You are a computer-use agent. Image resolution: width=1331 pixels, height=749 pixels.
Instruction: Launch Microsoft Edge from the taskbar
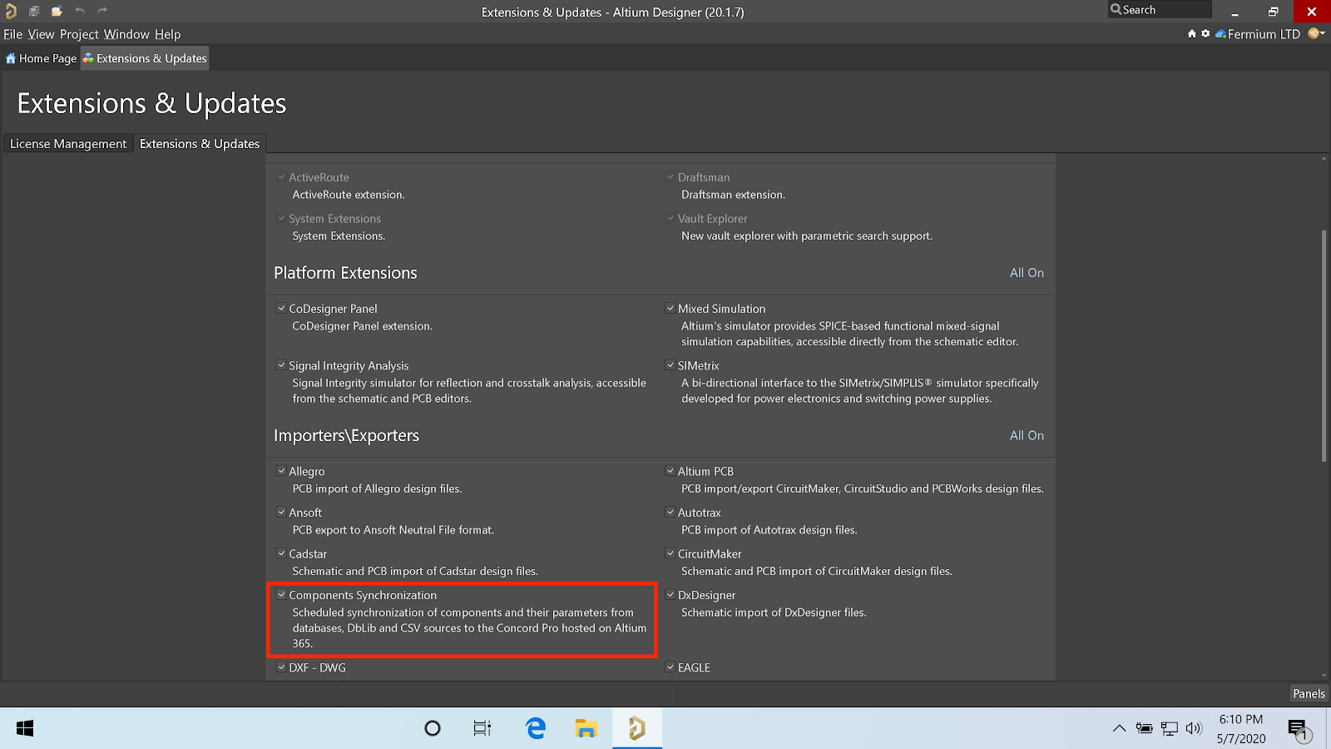pos(536,728)
